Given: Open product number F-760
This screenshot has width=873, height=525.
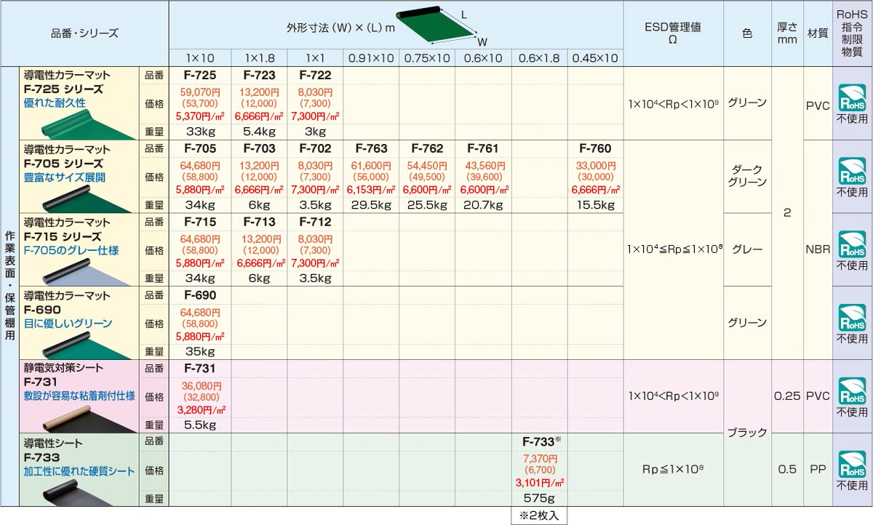Looking at the screenshot, I should click(595, 149).
